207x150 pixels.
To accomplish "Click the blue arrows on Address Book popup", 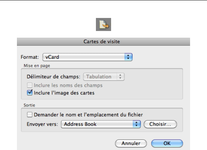I will (136, 124).
